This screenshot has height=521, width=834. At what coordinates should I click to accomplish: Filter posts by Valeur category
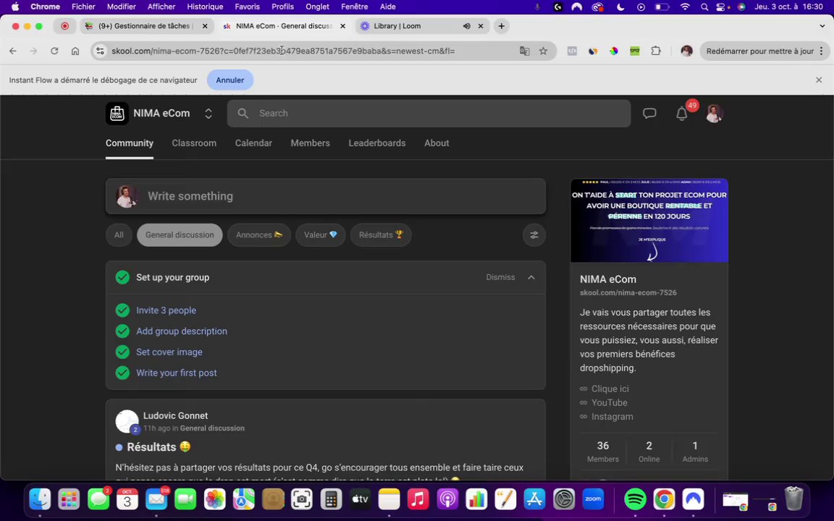pos(320,235)
